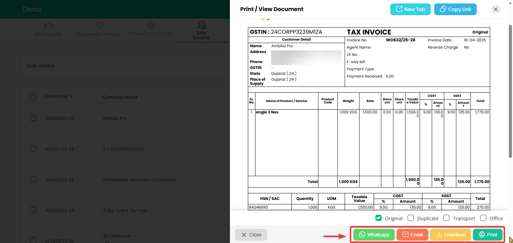Click company name Ambika Pro in list
The image size is (513, 243).
pos(115,118)
